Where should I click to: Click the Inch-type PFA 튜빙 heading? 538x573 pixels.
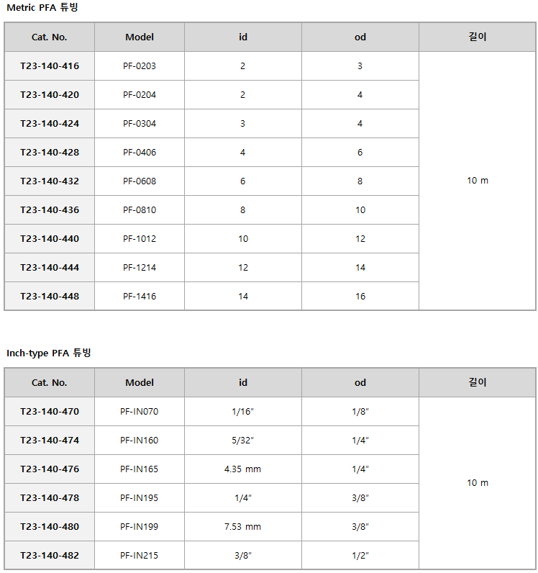49,353
